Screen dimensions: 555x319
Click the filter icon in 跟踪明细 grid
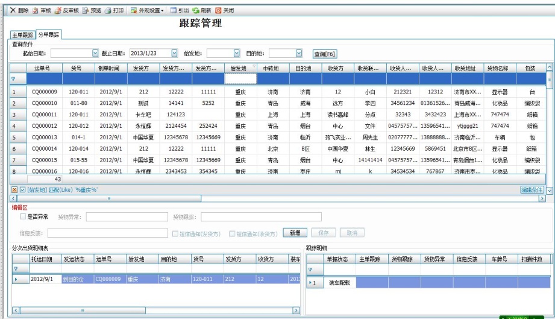coord(310,270)
